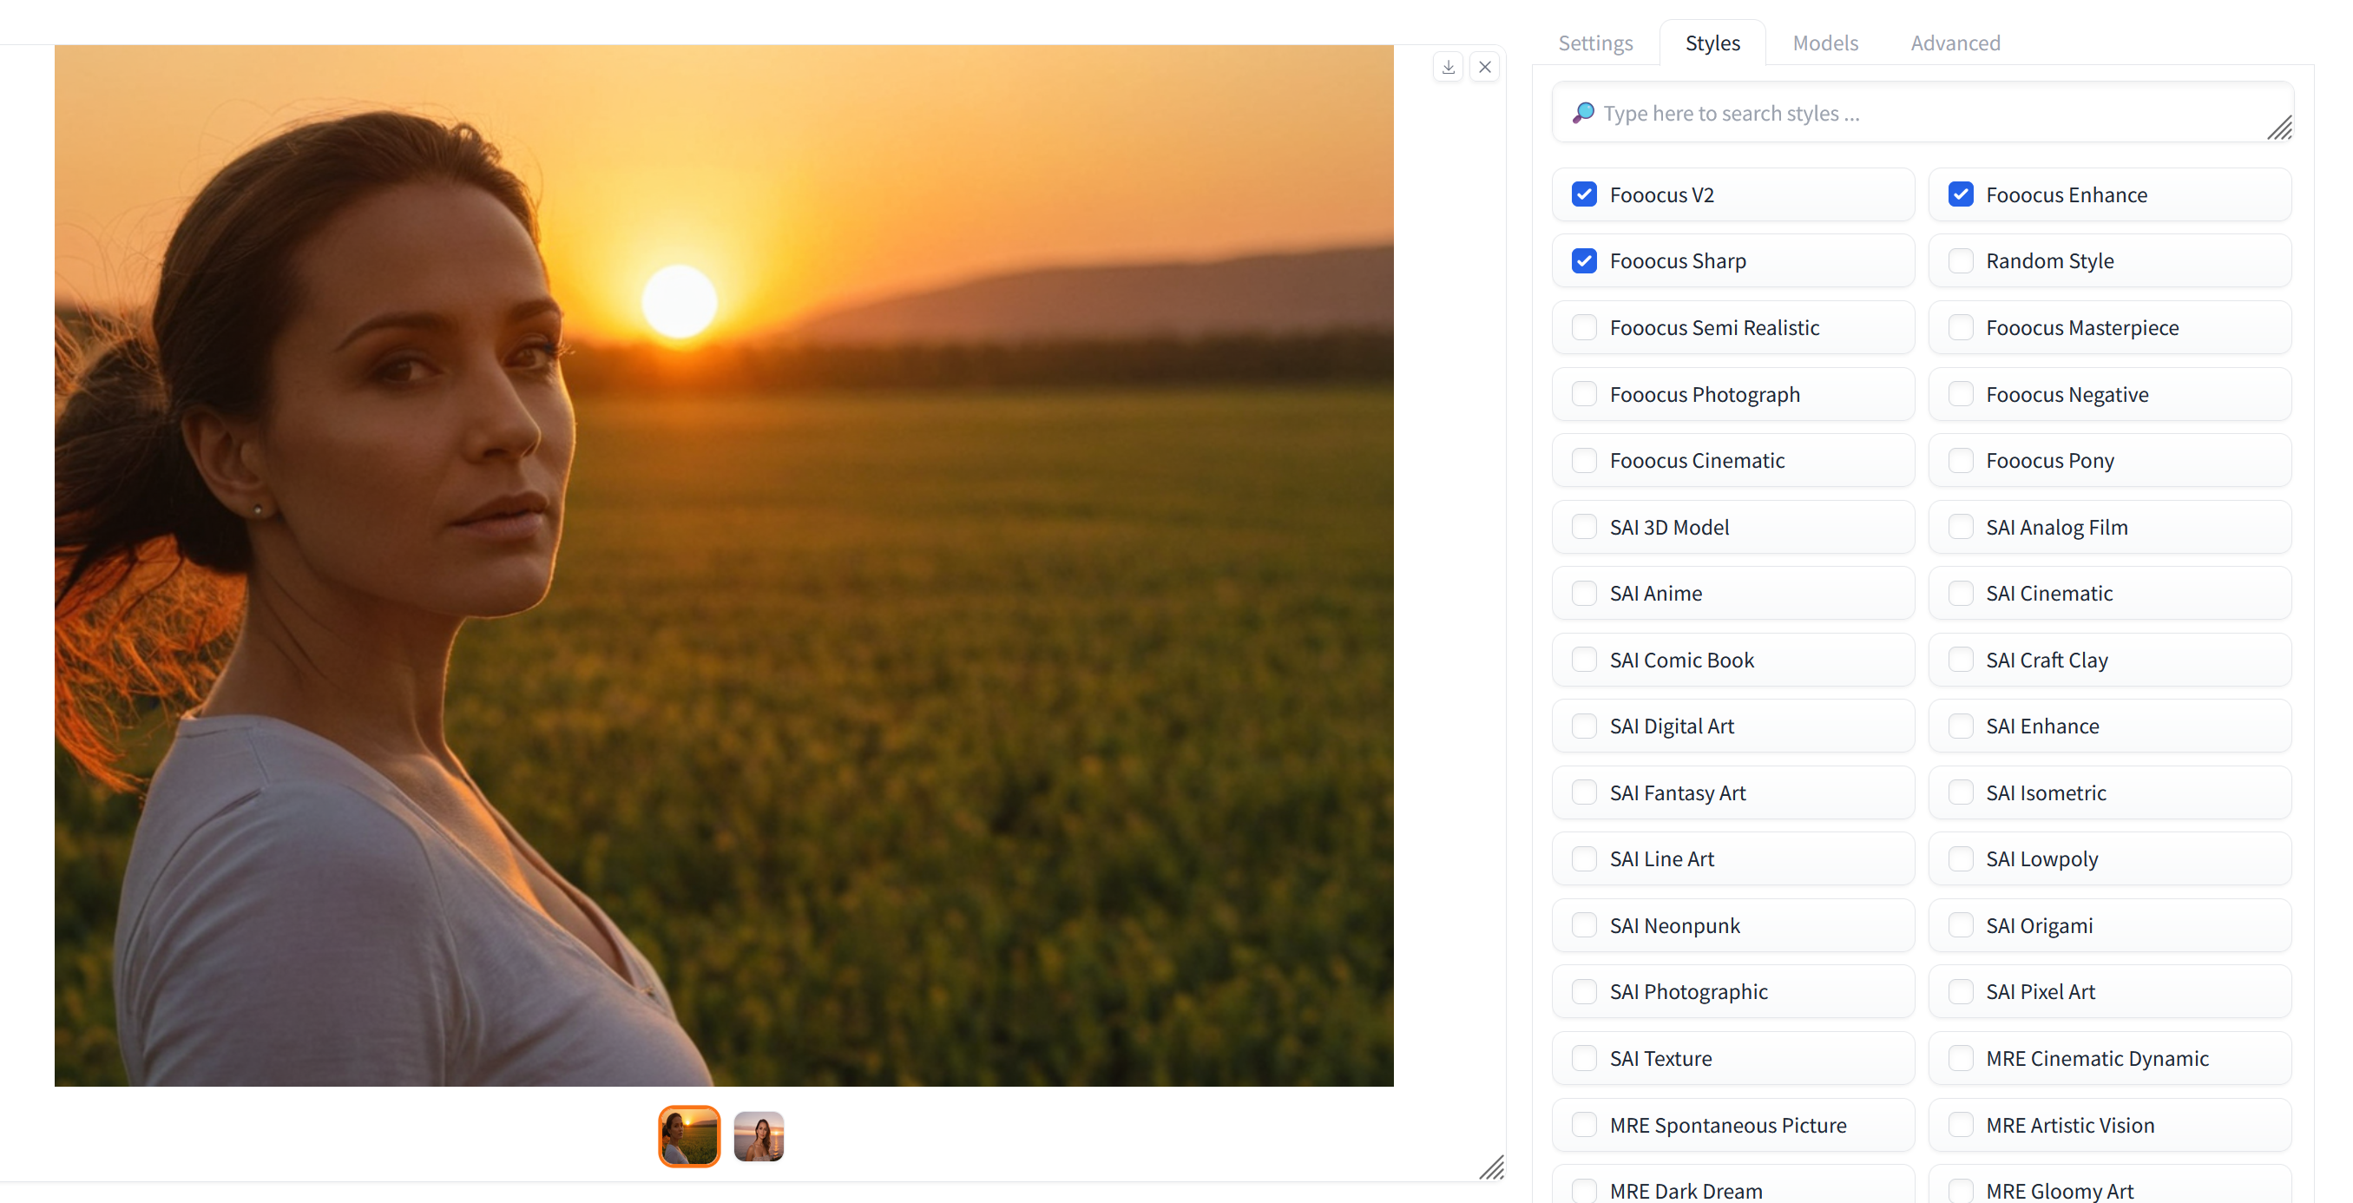The width and height of the screenshot is (2353, 1203).
Task: Select SAI Comic Book style
Action: 1584,660
